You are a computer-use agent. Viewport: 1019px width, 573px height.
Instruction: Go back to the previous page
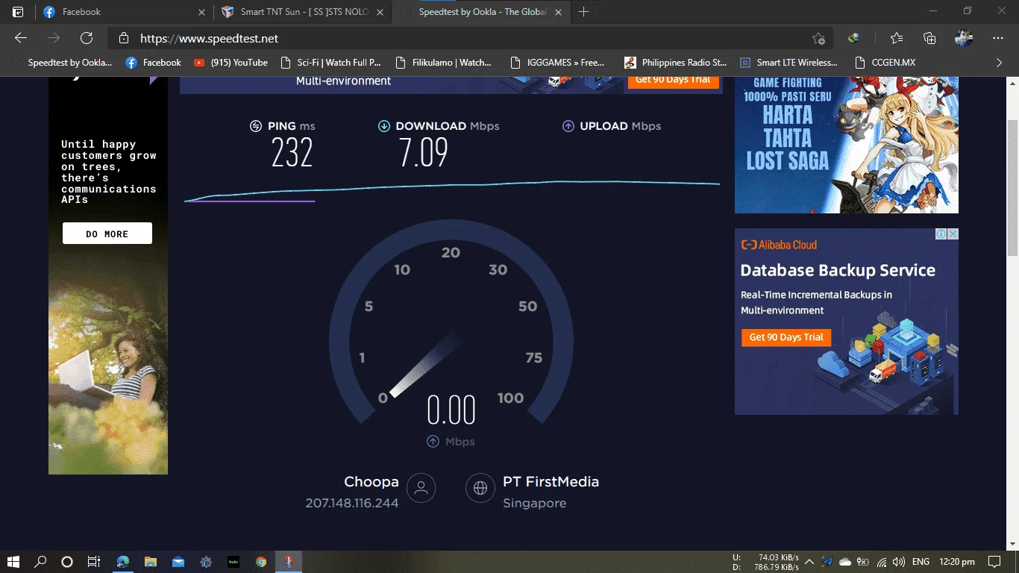click(21, 38)
